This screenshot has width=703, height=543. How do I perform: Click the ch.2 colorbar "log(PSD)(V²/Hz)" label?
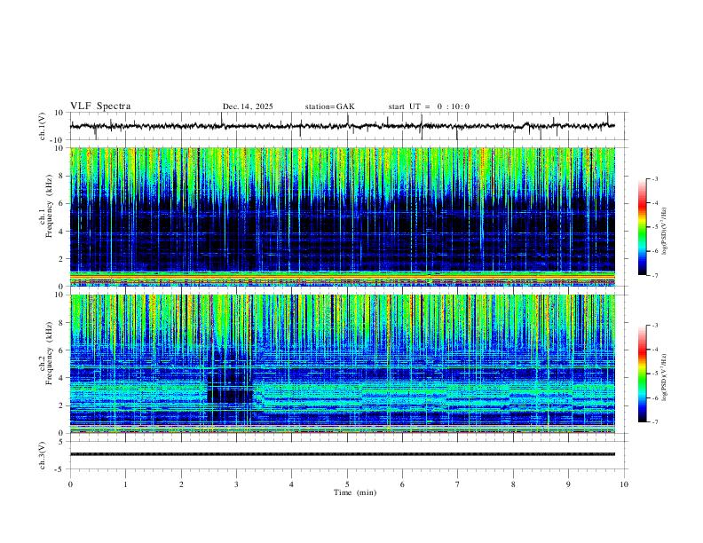(x=665, y=377)
